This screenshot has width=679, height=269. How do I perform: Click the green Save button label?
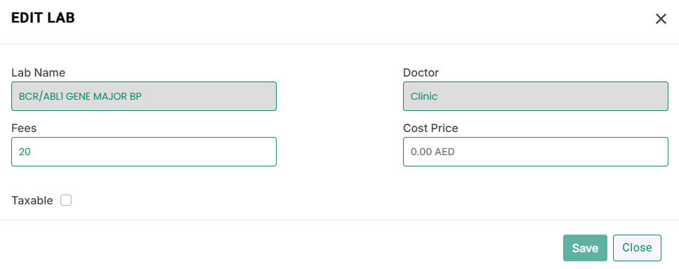click(585, 248)
